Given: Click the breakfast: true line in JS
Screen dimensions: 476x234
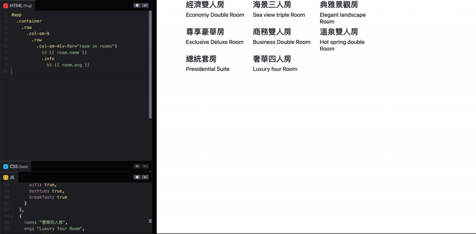Looking at the screenshot, I should tap(48, 197).
